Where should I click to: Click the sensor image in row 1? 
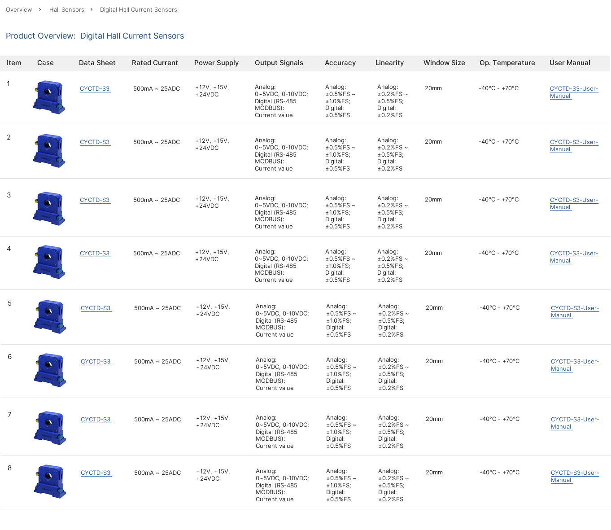49,97
